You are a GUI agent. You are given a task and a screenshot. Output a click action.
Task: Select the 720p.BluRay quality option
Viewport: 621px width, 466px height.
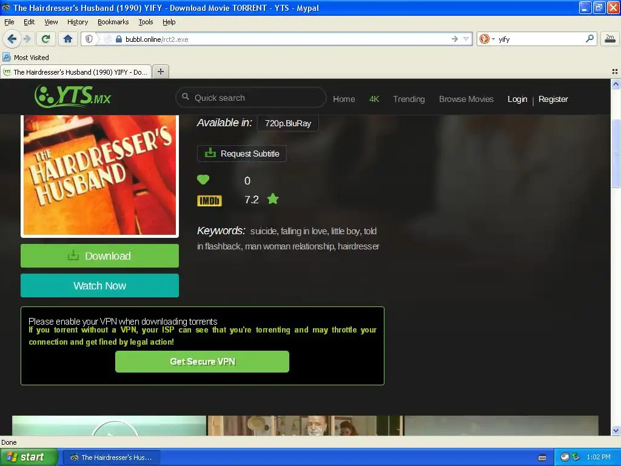point(288,123)
